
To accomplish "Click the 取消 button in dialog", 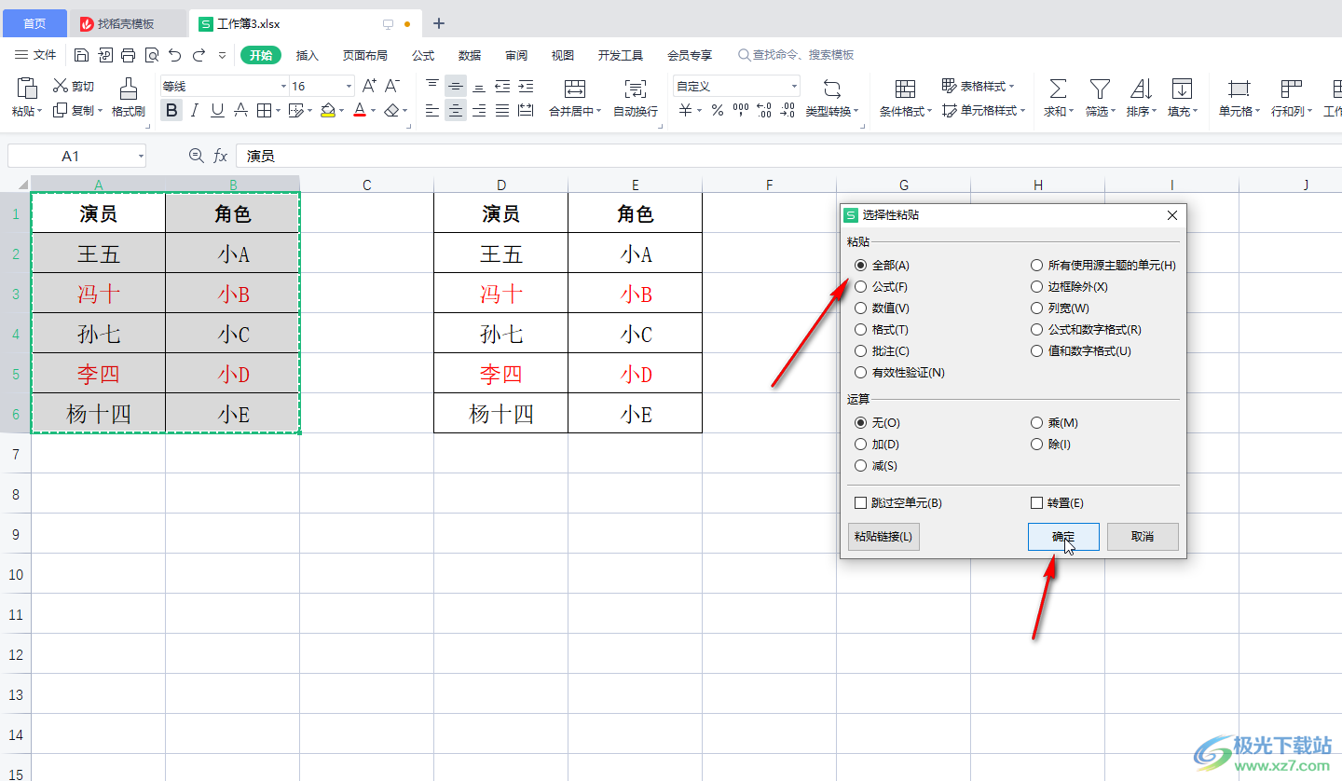I will pos(1143,537).
